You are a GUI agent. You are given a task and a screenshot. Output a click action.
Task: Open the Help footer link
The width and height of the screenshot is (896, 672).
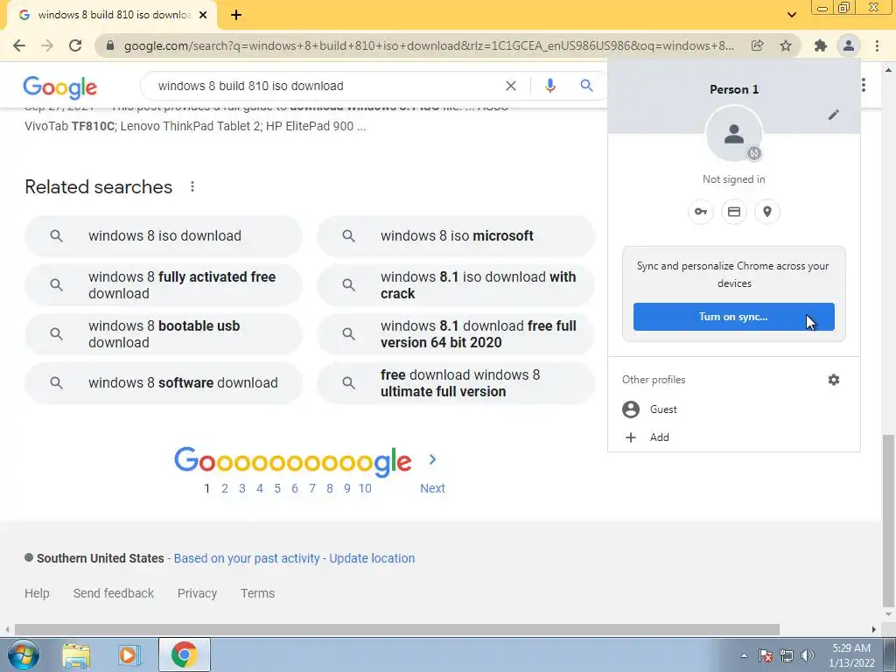37,593
